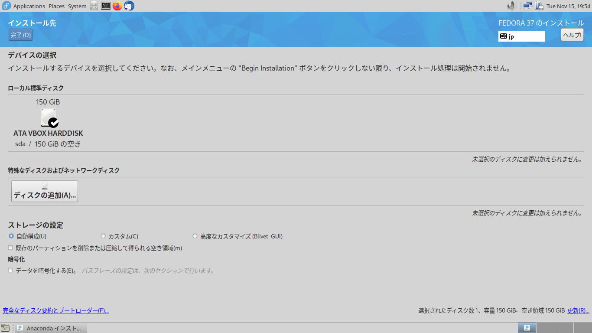Viewport: 592px width, 333px height.
Task: Click the jp keyboard layout field
Action: click(522, 36)
